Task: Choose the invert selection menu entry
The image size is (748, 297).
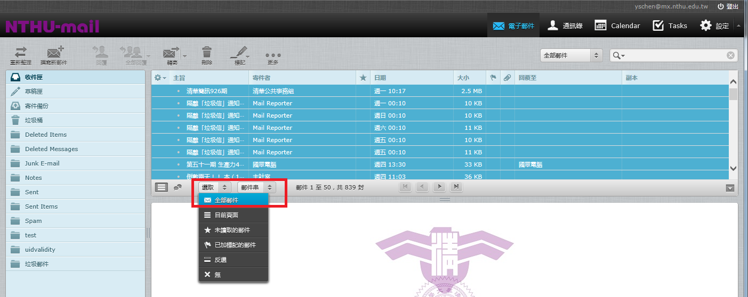Action: click(x=220, y=260)
